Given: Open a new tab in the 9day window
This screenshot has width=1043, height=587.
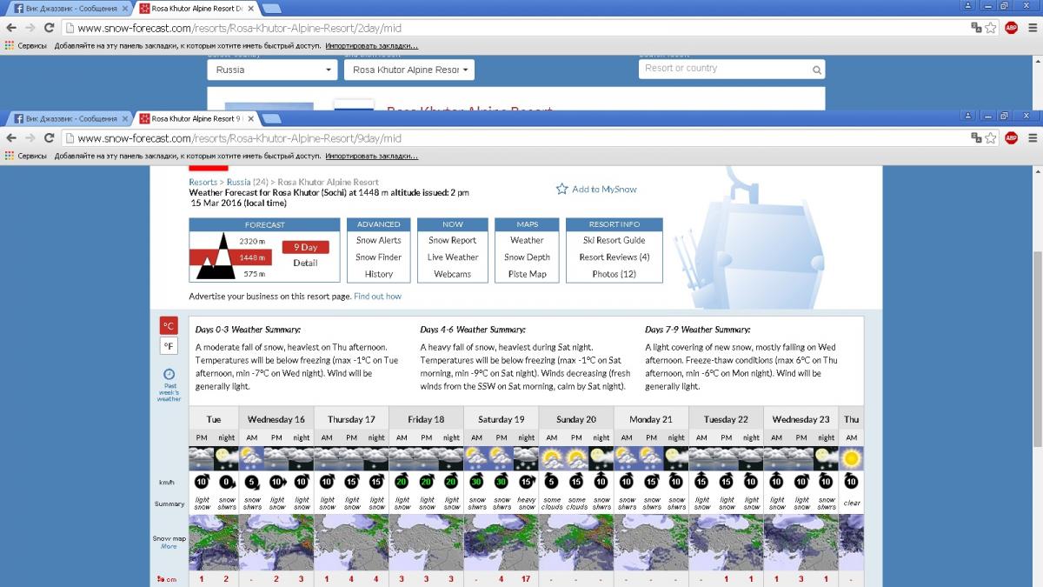Looking at the screenshot, I should click(270, 118).
